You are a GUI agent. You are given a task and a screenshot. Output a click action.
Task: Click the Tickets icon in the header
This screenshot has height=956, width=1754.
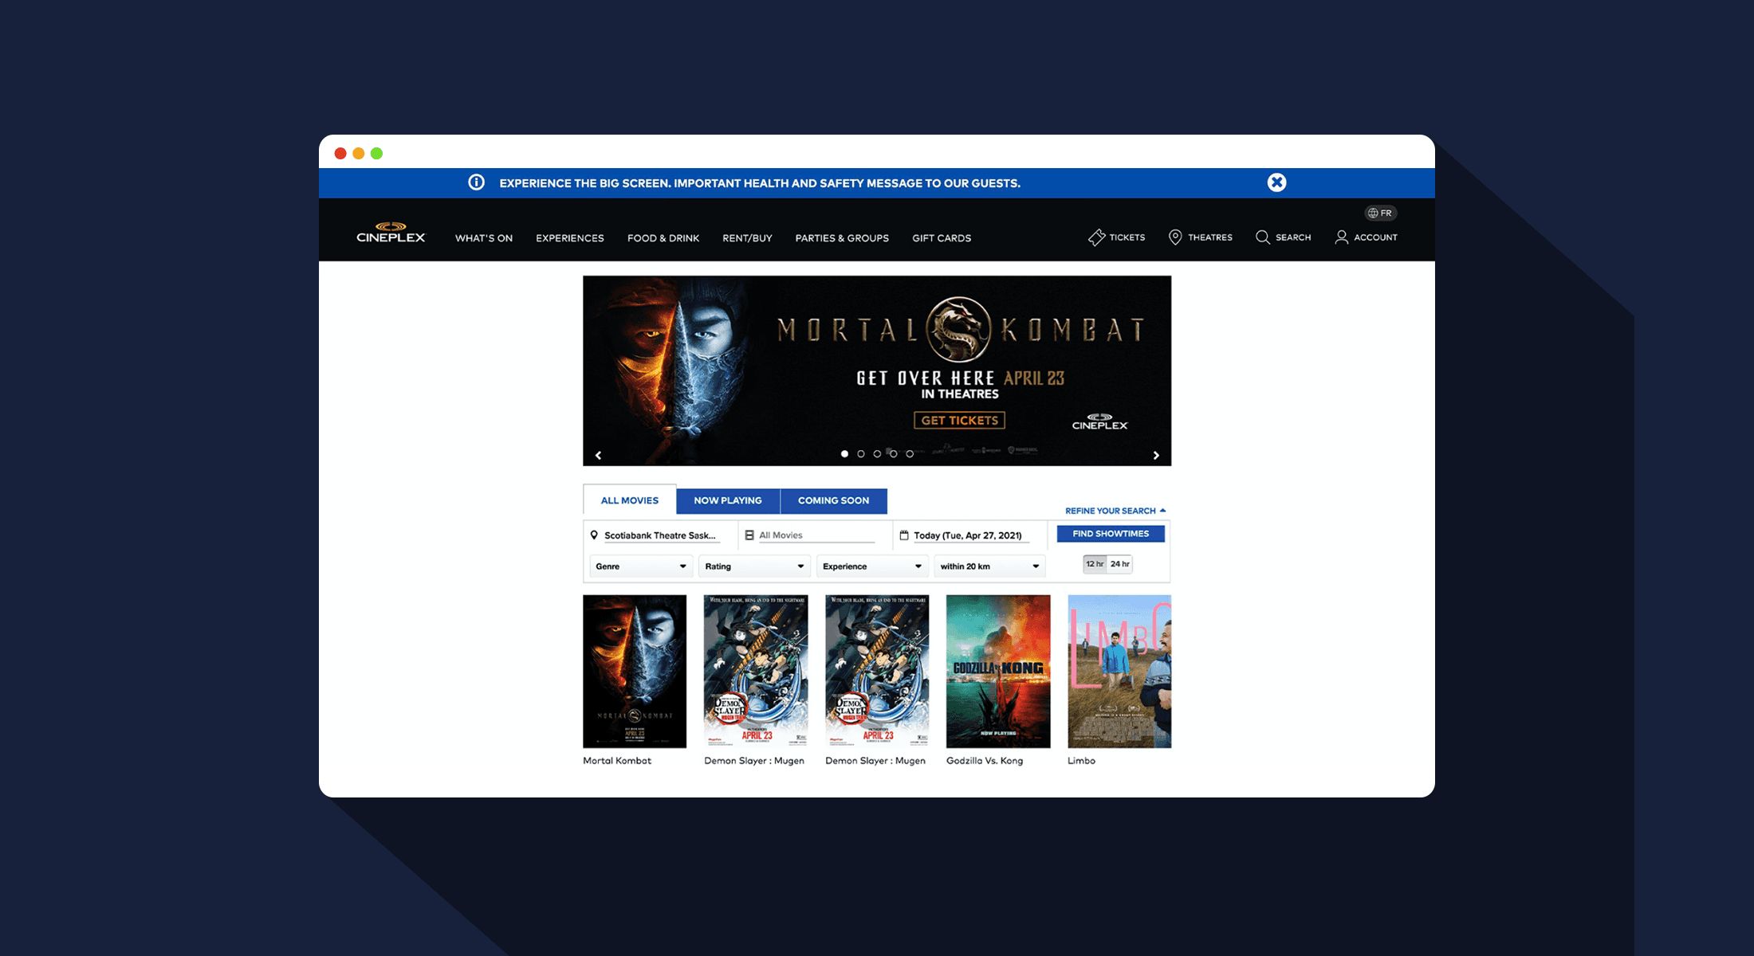coord(1096,237)
